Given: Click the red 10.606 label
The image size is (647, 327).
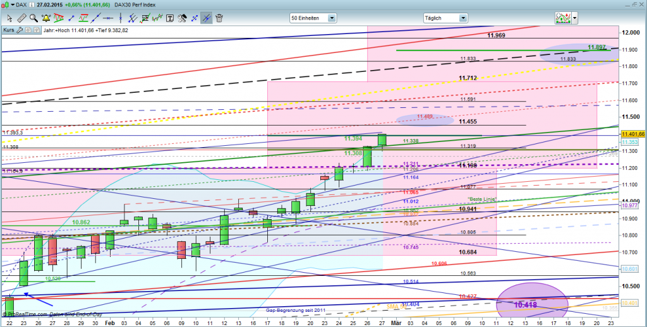Looking at the screenshot, I should pos(440,263).
